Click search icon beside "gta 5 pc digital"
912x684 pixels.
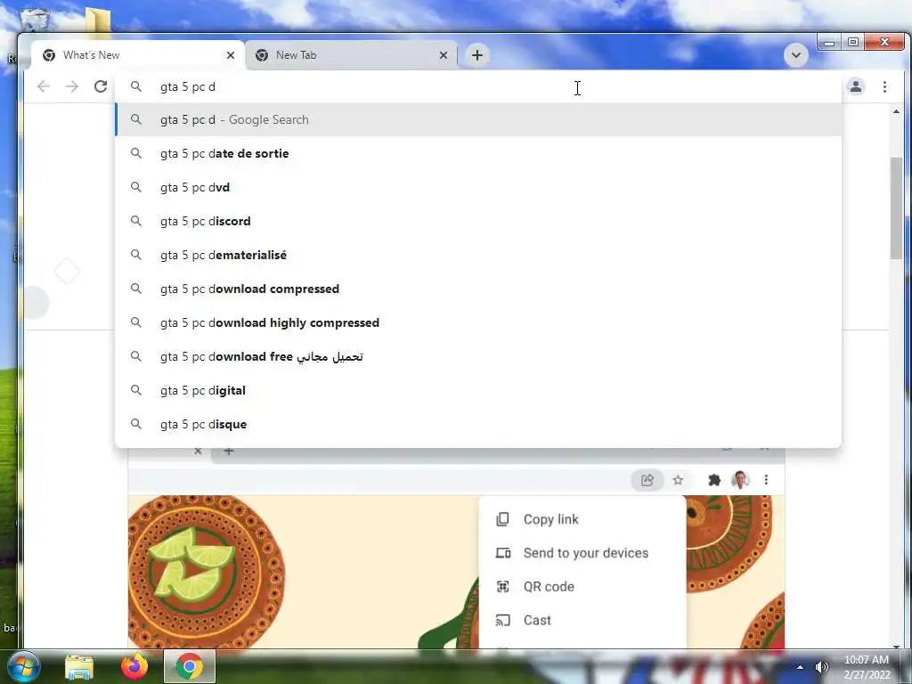pos(135,390)
